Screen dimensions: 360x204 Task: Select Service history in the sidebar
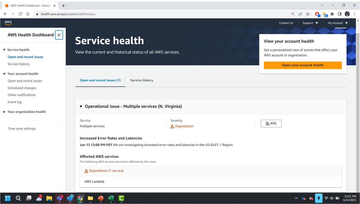click(x=19, y=64)
